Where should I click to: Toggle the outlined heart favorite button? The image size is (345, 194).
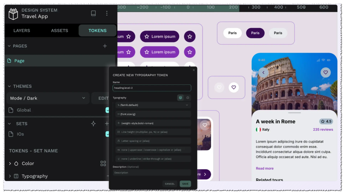[234, 87]
